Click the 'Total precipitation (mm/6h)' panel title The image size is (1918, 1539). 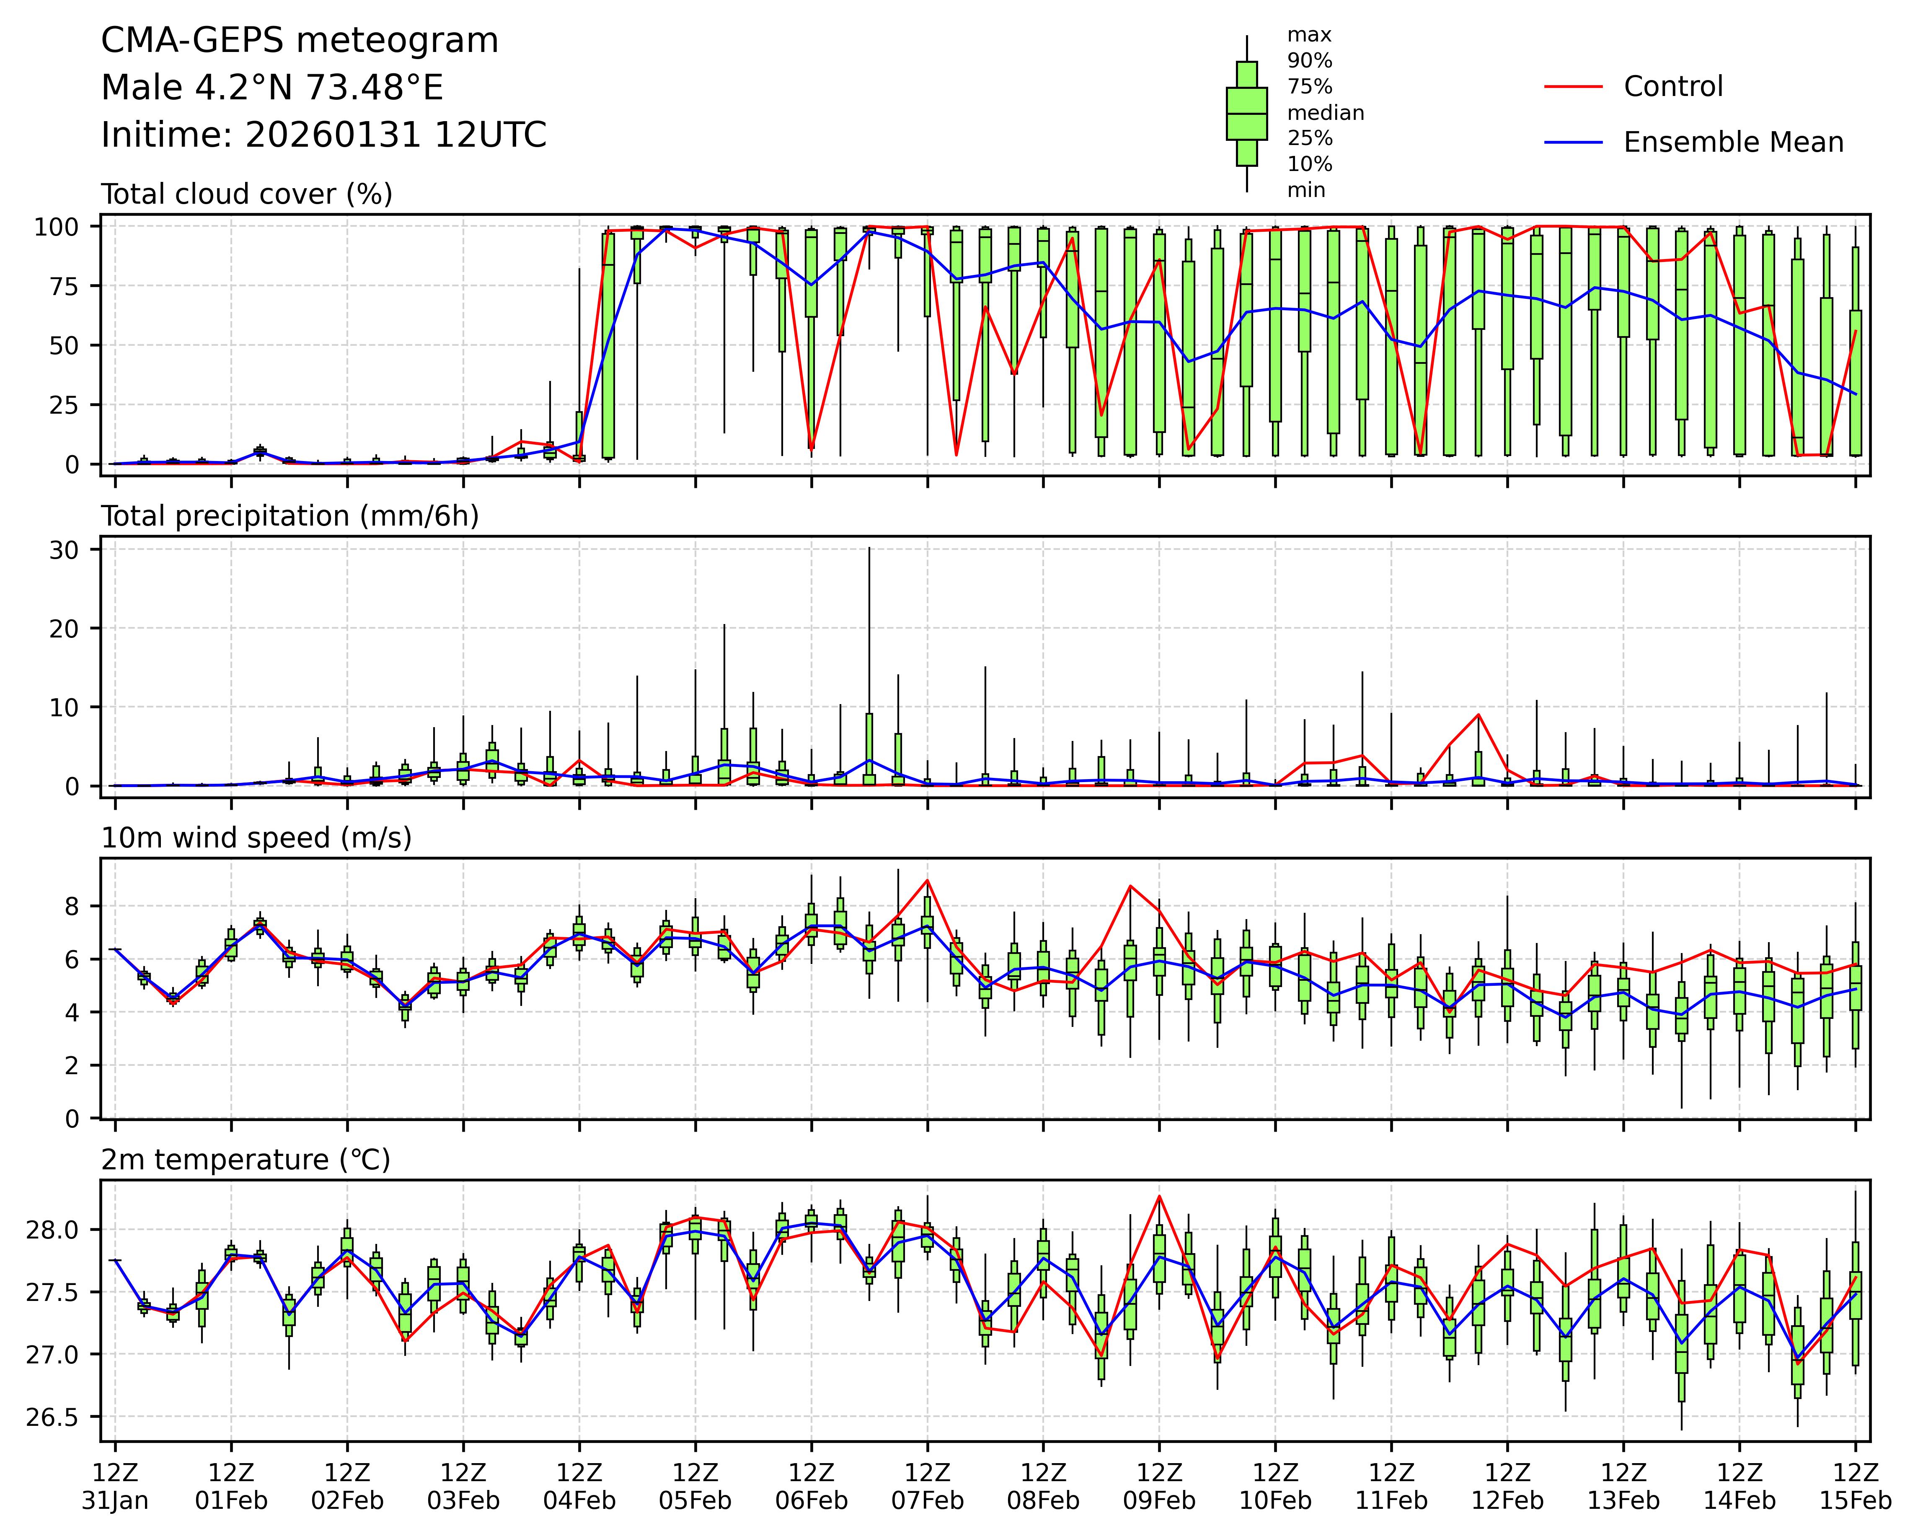(x=290, y=516)
